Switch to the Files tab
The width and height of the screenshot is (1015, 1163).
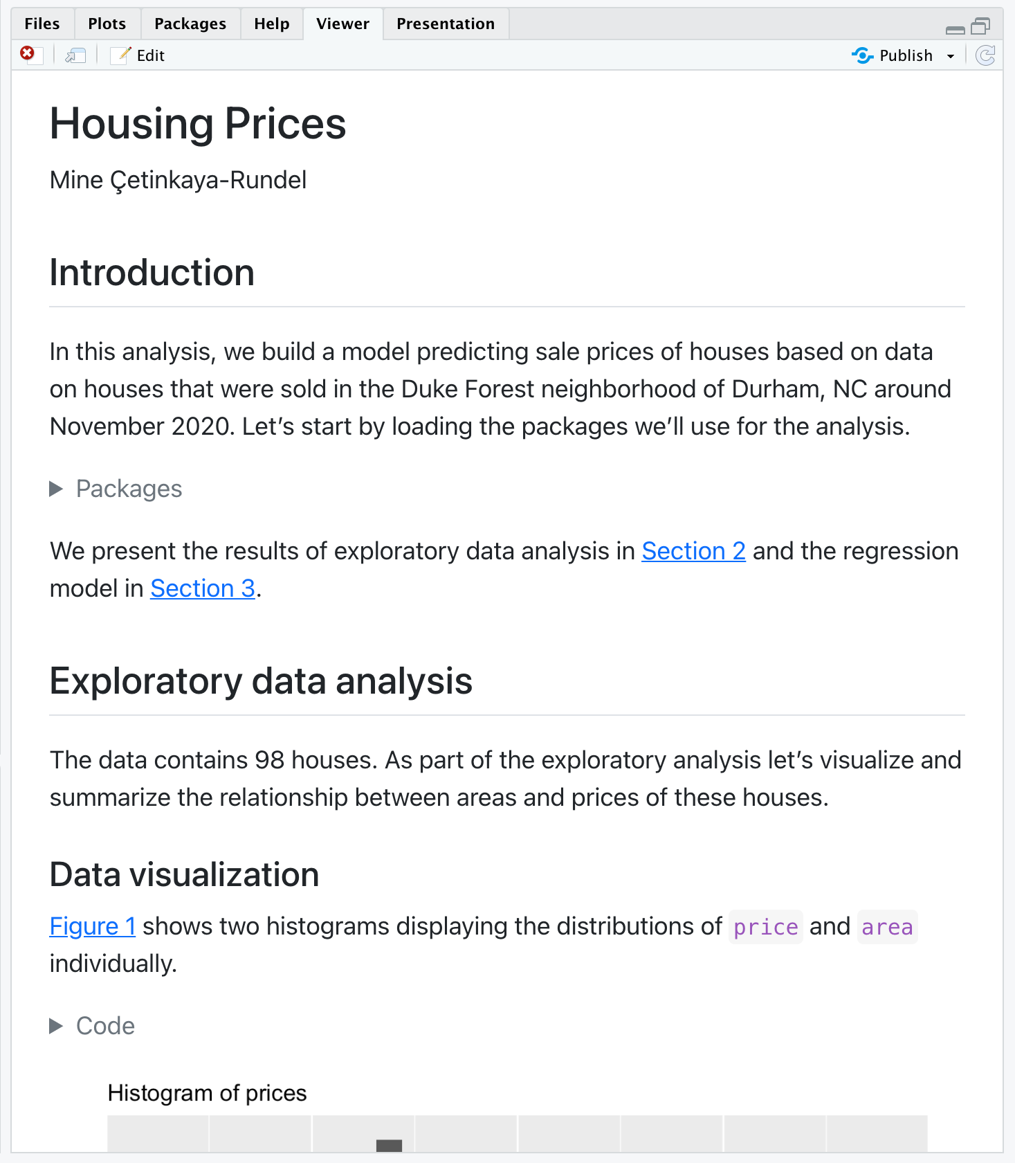point(42,24)
